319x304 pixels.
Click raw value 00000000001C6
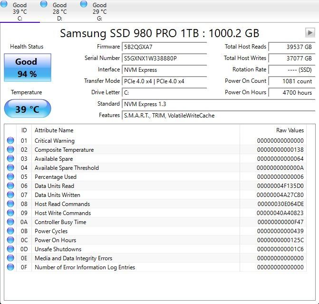pos(280,249)
